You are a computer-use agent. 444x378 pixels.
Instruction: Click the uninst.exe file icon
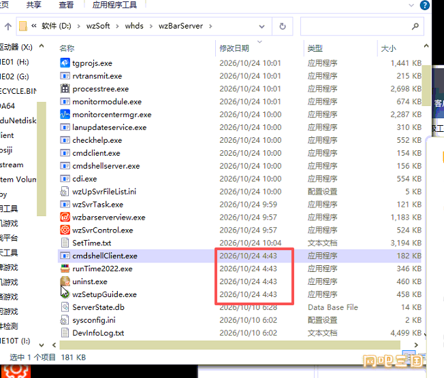pyautogui.click(x=65, y=281)
